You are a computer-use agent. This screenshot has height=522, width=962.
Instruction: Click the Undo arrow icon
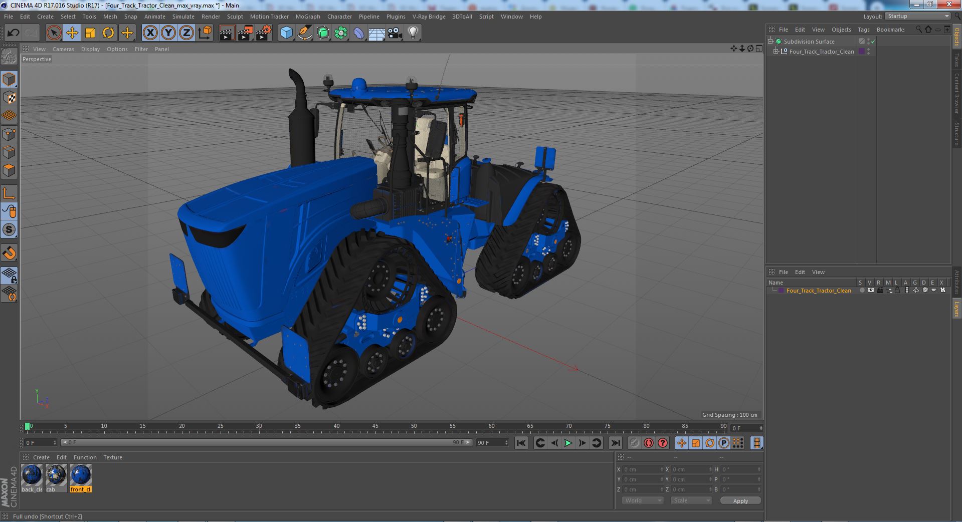[13, 33]
